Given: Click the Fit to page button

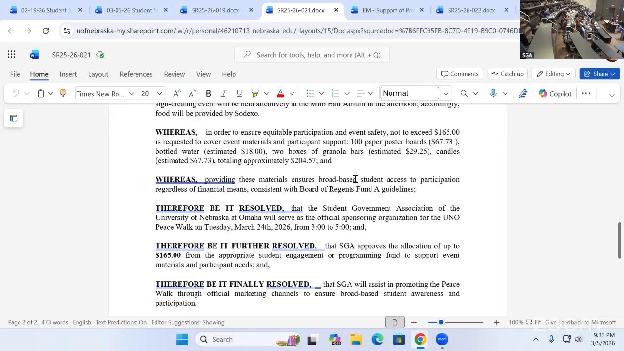Looking at the screenshot, I should 534,322.
